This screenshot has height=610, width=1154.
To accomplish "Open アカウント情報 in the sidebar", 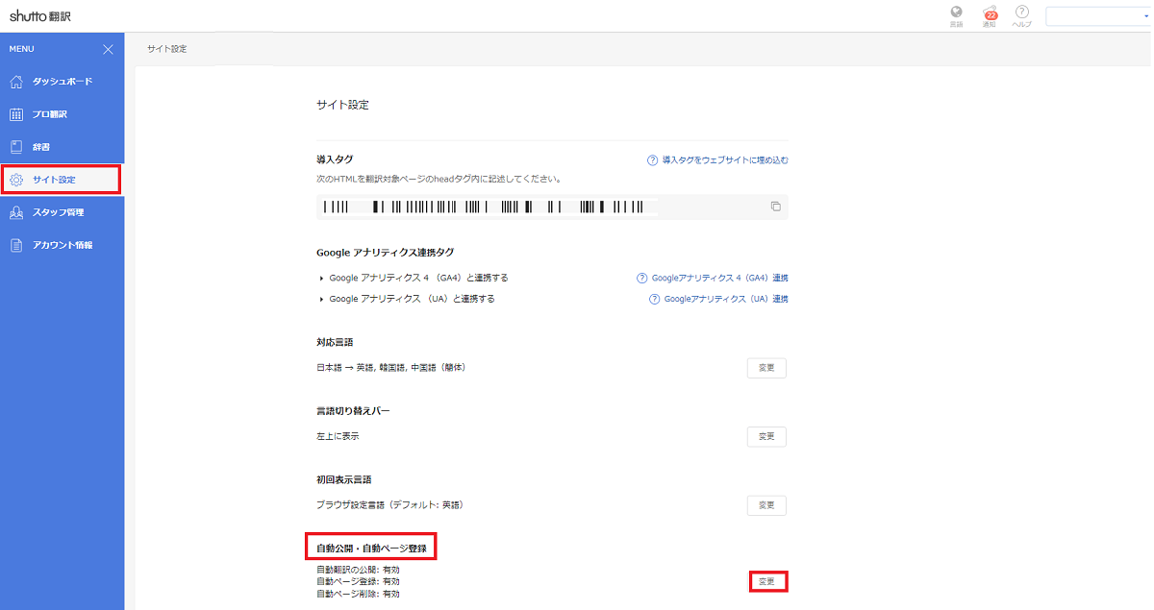I will (62, 245).
